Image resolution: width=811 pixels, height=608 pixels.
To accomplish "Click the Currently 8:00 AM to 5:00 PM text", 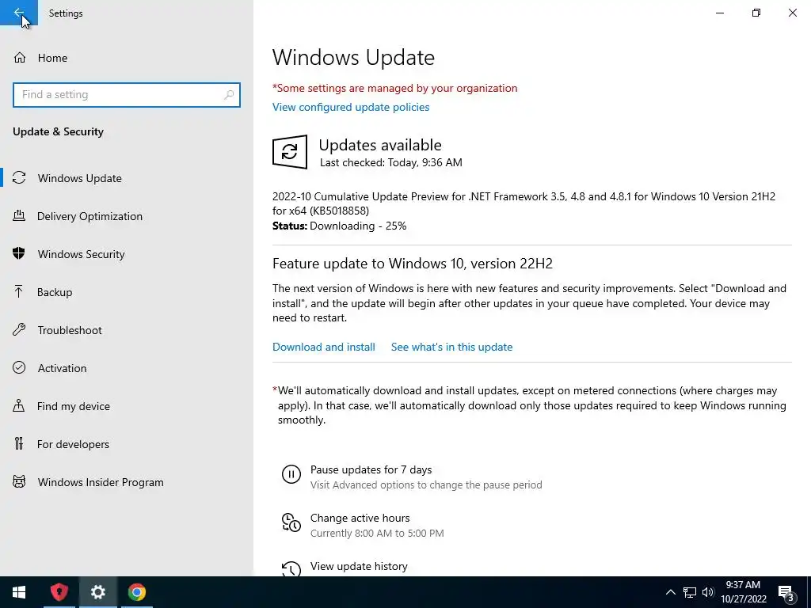I will coord(377,533).
